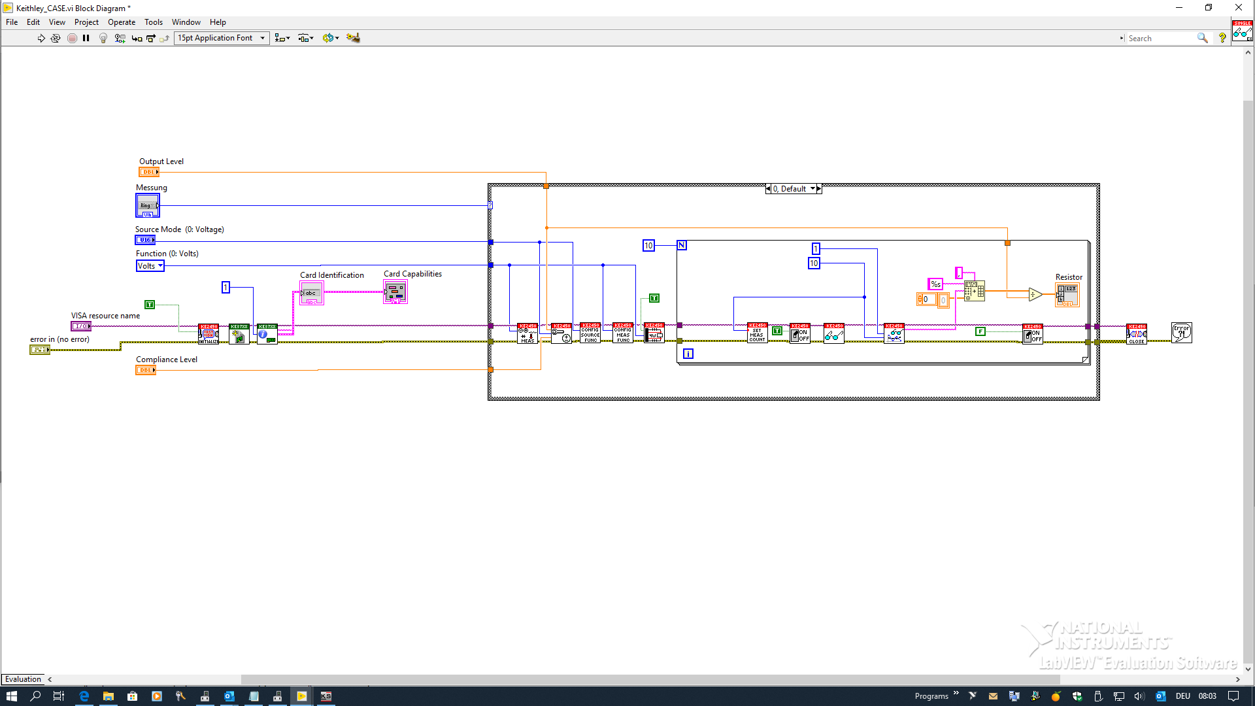The image size is (1255, 706).
Task: Open Align Objects dropdown
Action: (282, 38)
